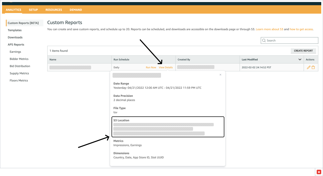Open the Resources menu tab
The height and width of the screenshot is (176, 323).
tap(54, 10)
